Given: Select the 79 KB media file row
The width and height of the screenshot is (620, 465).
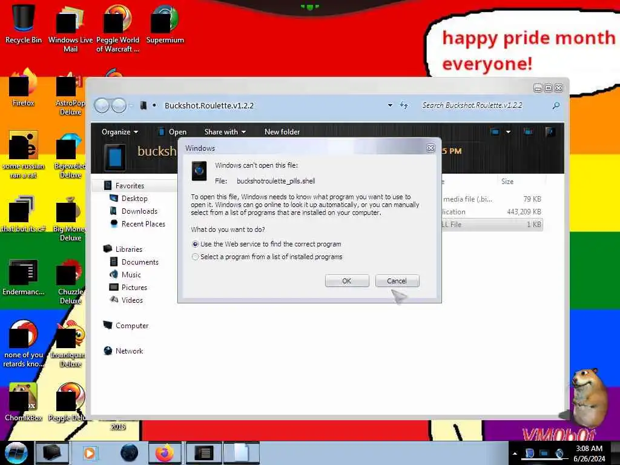Looking at the screenshot, I should 492,199.
